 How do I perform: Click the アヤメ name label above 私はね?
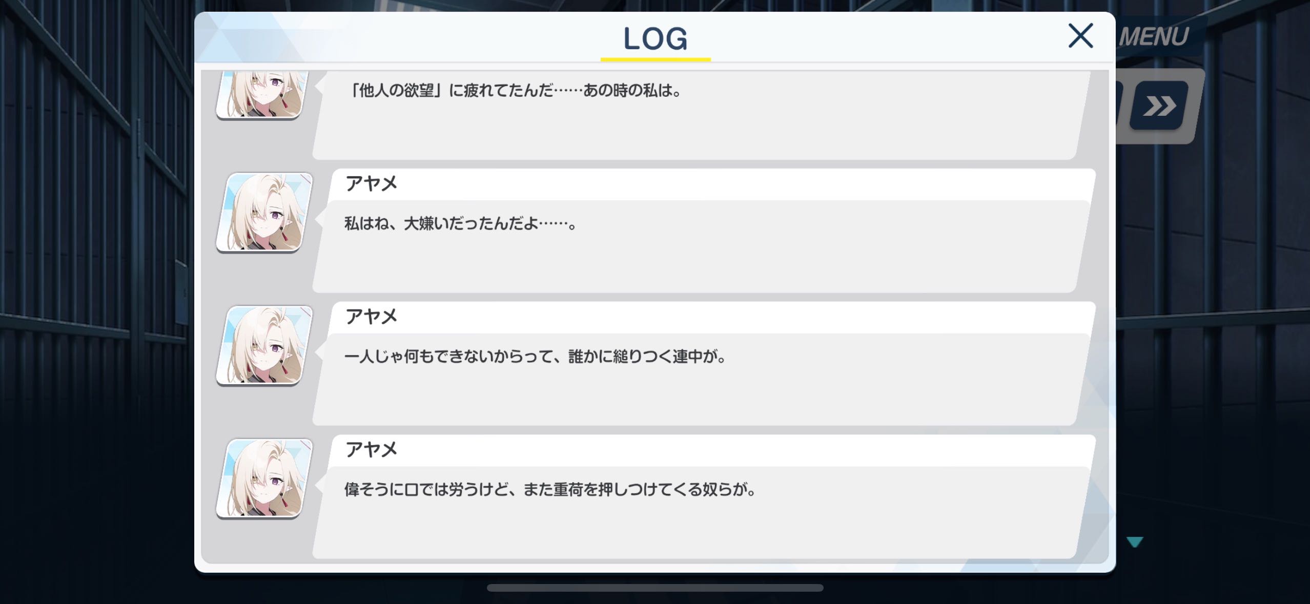(371, 183)
